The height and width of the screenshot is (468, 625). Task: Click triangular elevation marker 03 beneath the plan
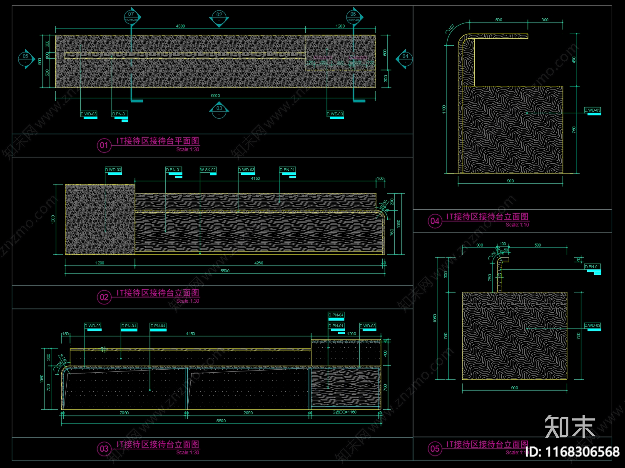pyautogui.click(x=219, y=110)
